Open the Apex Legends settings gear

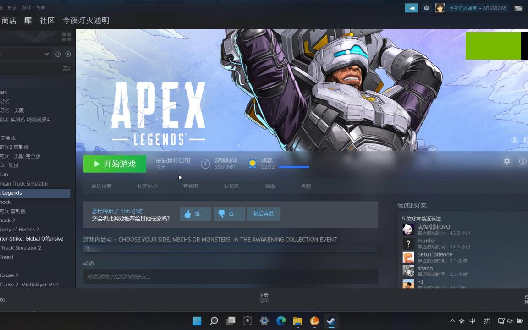[506, 161]
